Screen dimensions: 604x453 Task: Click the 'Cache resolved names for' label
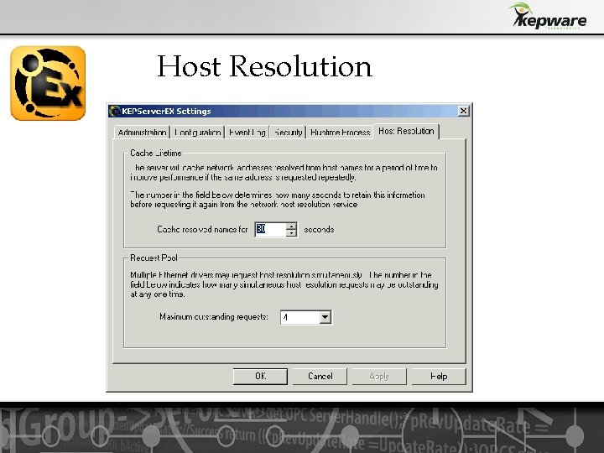(202, 229)
